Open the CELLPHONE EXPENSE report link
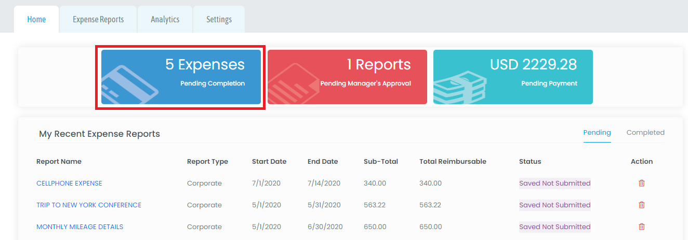The width and height of the screenshot is (688, 240). click(69, 183)
